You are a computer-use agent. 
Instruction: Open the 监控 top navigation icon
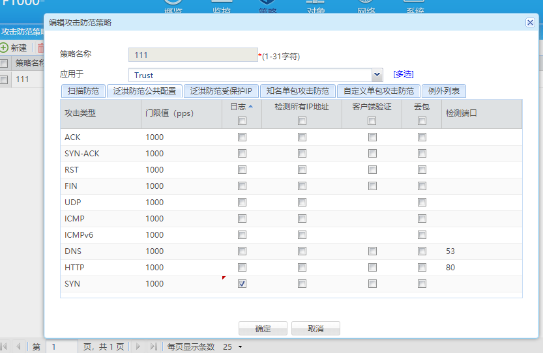221,7
